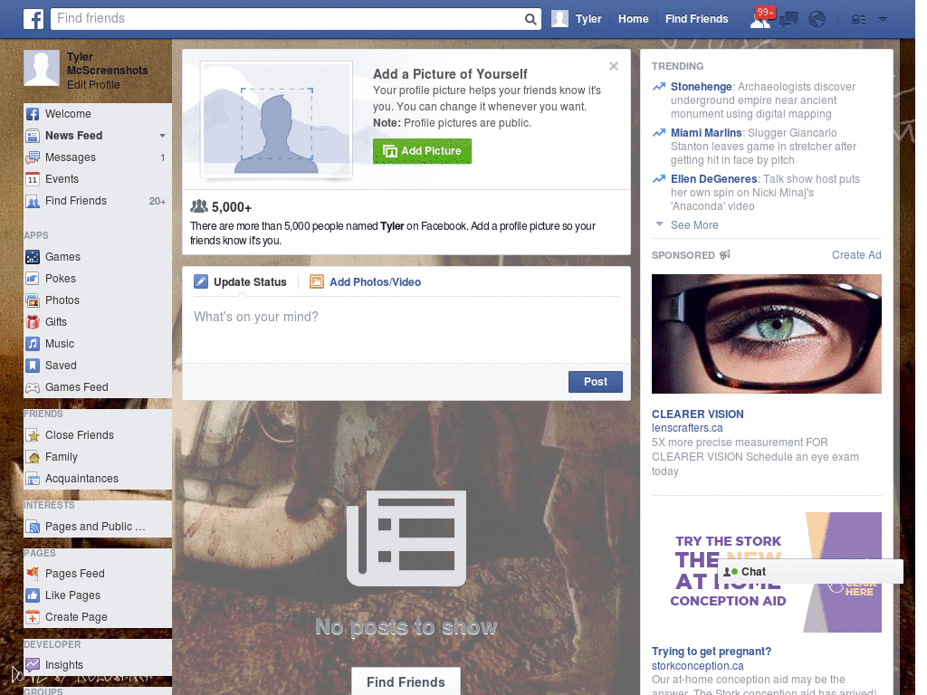The image size is (927, 695).
Task: Click the Sponsored megaphone icon
Action: tap(725, 254)
